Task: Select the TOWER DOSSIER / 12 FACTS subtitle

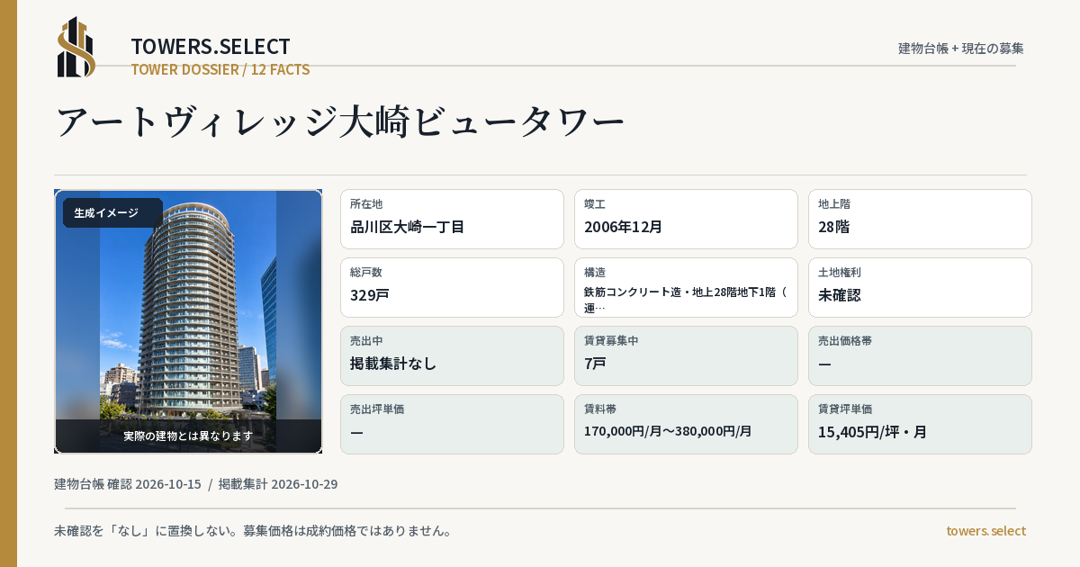Action: [x=220, y=69]
